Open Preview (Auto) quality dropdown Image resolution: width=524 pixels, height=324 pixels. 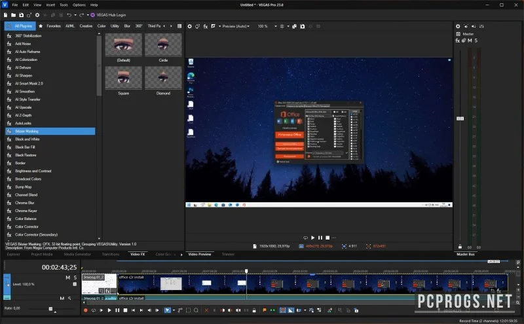(236, 26)
